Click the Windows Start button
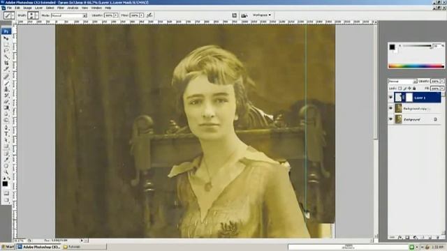Image resolution: width=447 pixels, height=251 pixels. [8, 247]
